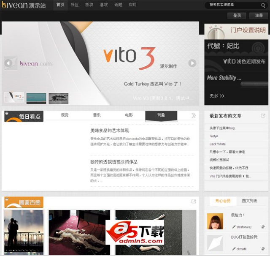Open the More Stability item
This screenshot has height=256, width=270.
[x=236, y=79]
